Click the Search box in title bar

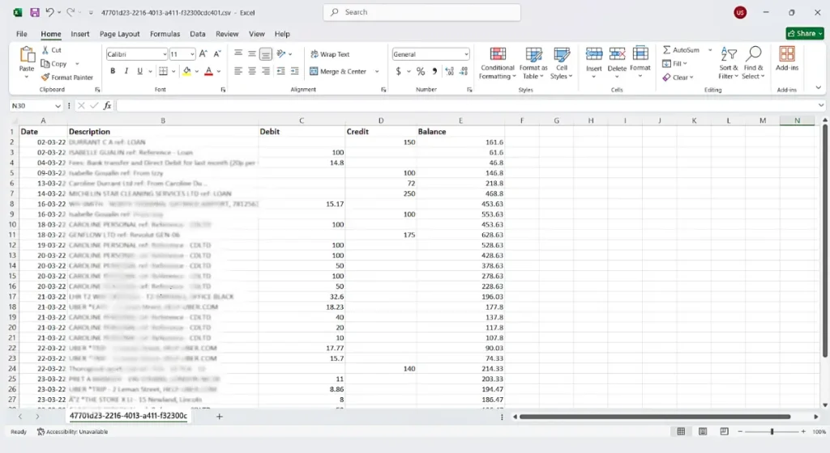point(421,12)
